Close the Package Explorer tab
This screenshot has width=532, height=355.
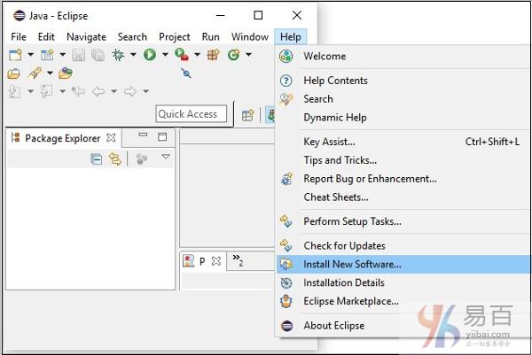tap(111, 138)
